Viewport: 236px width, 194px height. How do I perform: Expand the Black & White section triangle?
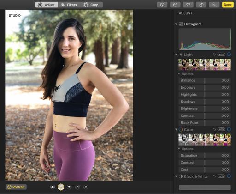(176, 176)
